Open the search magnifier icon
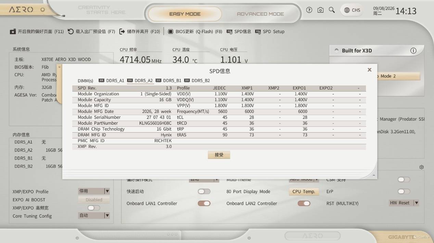434x243 pixels. [332, 10]
